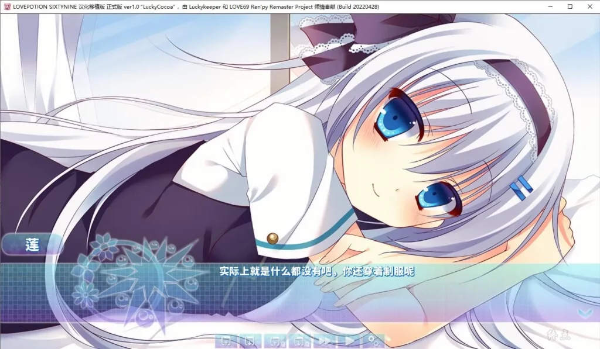The width and height of the screenshot is (600, 349).
Task: Click the quick save icon
Action: [275, 341]
